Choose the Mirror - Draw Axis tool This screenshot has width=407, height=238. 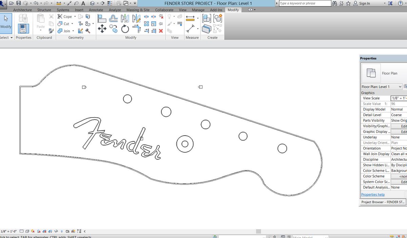pos(136,18)
